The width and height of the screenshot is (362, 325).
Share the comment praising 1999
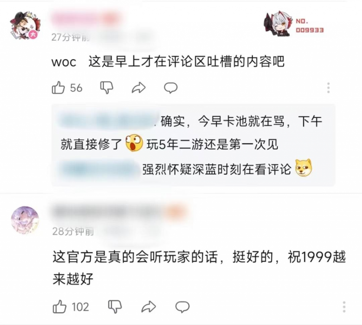pyautogui.click(x=148, y=307)
